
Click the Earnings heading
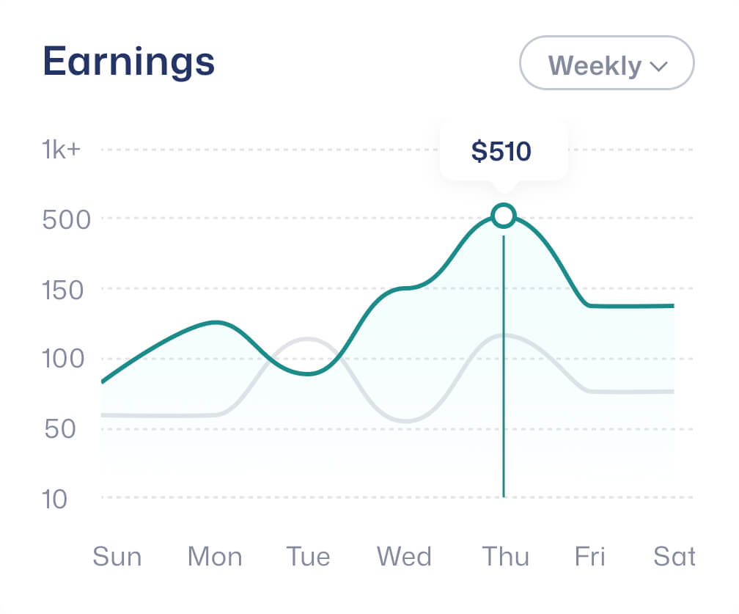[x=129, y=62]
